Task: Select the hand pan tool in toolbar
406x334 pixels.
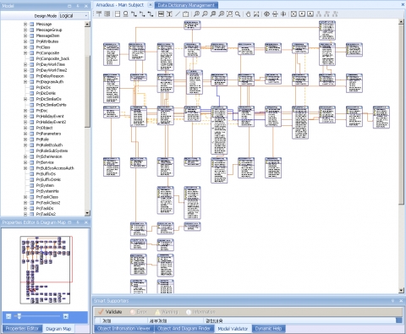Action: pos(248,14)
